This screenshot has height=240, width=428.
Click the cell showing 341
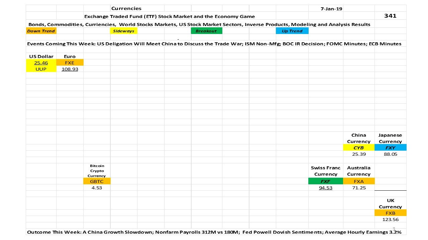390,16
